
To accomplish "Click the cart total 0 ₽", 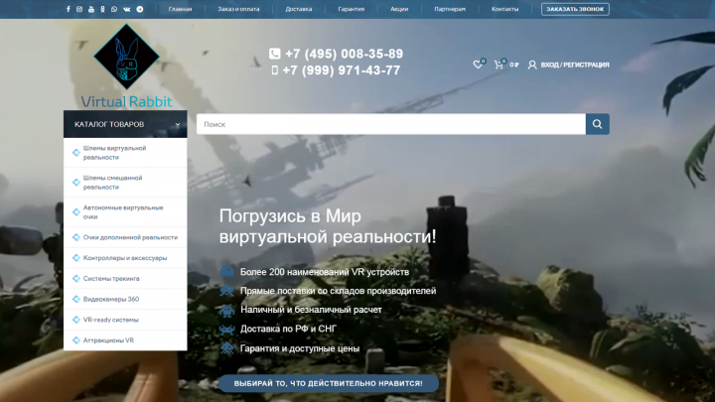I will point(514,65).
